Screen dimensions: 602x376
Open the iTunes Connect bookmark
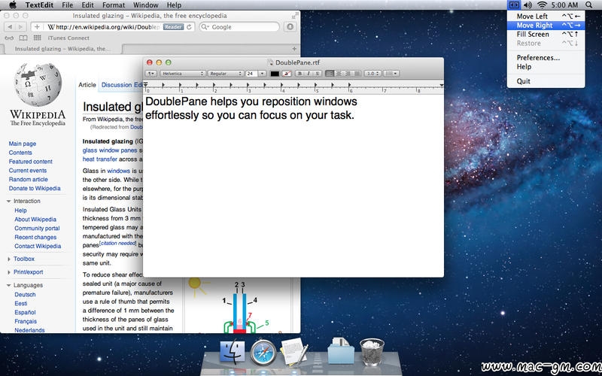[x=68, y=38]
